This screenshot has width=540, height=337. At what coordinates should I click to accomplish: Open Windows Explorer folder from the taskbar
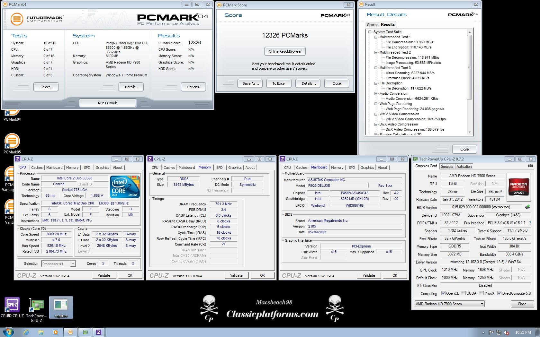coord(41,332)
